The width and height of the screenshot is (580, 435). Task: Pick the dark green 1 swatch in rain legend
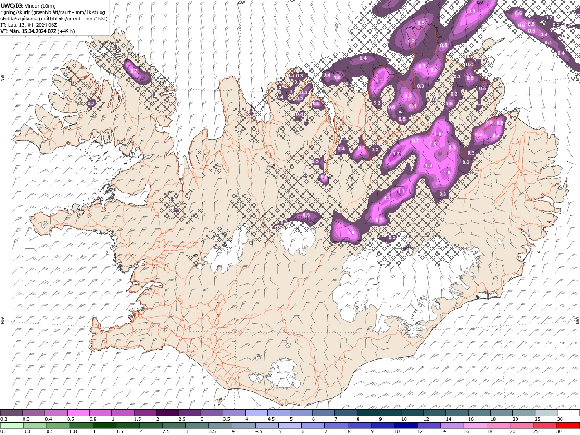coord(105,425)
